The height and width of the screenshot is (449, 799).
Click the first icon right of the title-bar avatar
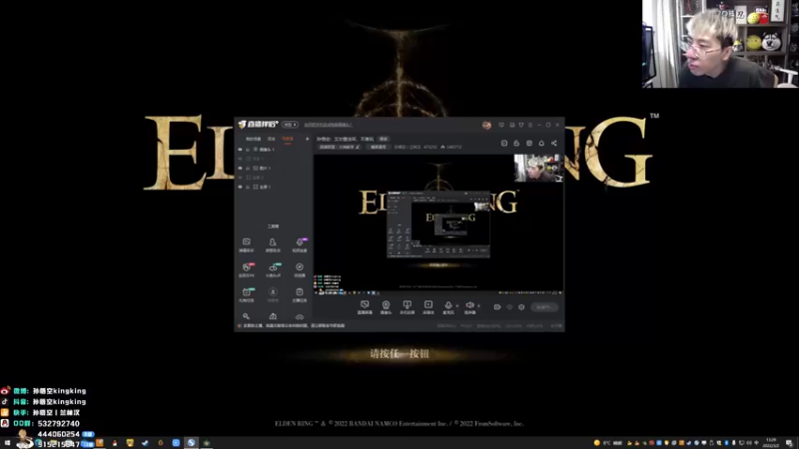[x=501, y=125]
